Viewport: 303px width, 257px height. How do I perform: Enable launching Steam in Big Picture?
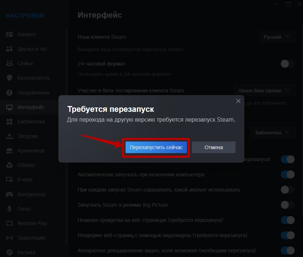287,205
